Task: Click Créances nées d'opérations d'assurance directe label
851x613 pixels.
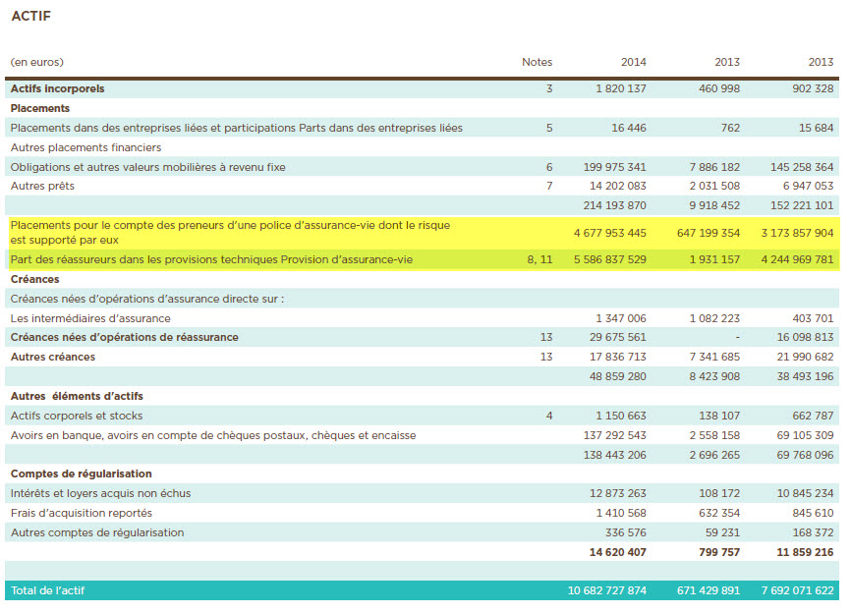Action: point(147,299)
